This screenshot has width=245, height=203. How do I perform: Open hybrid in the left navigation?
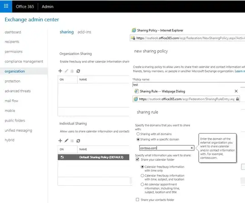click(10, 140)
